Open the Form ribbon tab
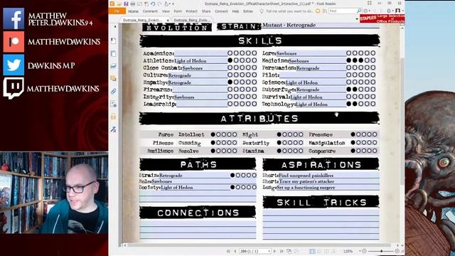The height and width of the screenshot is (256, 455). pyautogui.click(x=178, y=11)
